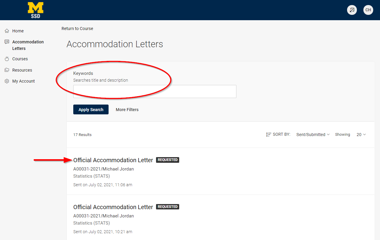The height and width of the screenshot is (240, 380).
Task: Open the Sent/Submitted sort dropdown
Action: click(x=312, y=134)
